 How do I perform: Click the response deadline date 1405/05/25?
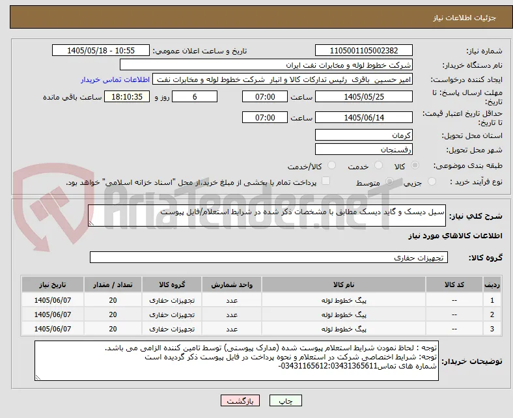coord(364,96)
